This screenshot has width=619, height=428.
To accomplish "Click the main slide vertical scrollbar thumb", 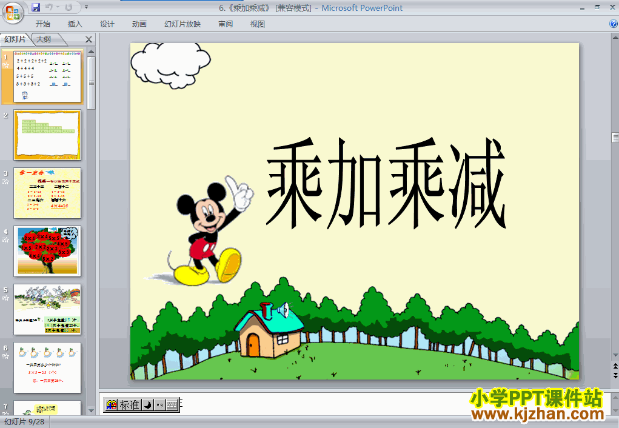I will pos(615,138).
